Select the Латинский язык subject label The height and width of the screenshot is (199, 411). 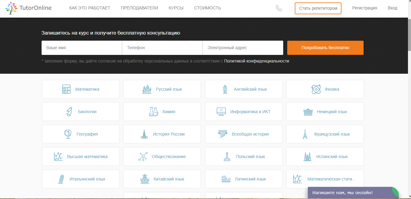(250, 179)
